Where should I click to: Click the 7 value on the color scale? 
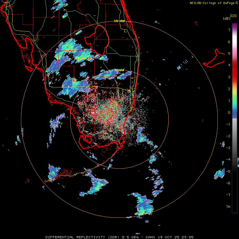229,30
